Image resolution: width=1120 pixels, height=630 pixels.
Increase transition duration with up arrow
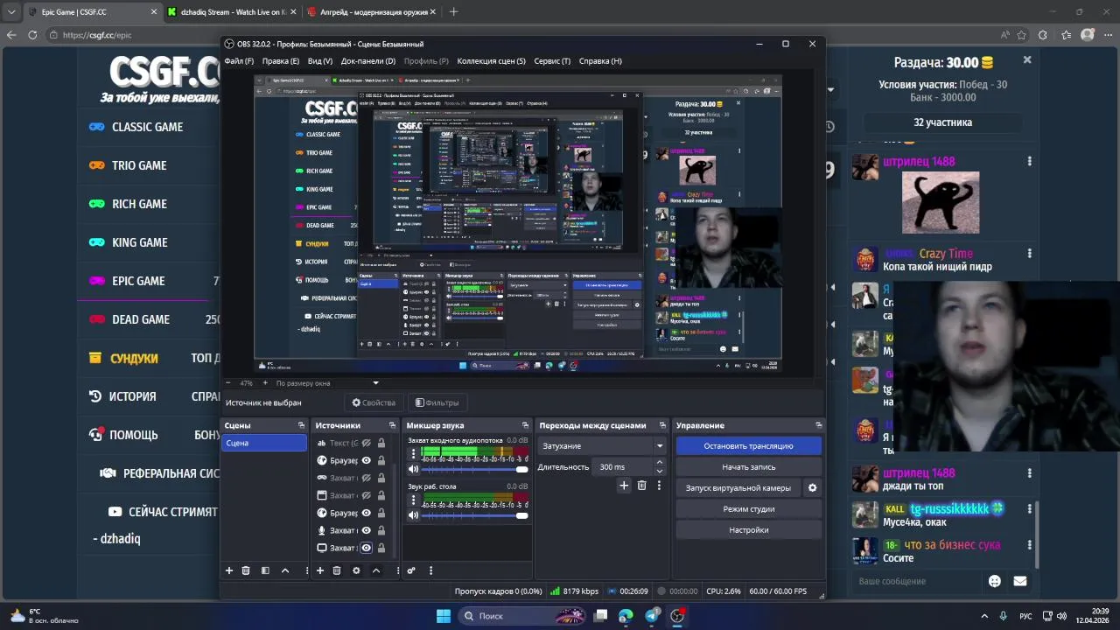660,464
